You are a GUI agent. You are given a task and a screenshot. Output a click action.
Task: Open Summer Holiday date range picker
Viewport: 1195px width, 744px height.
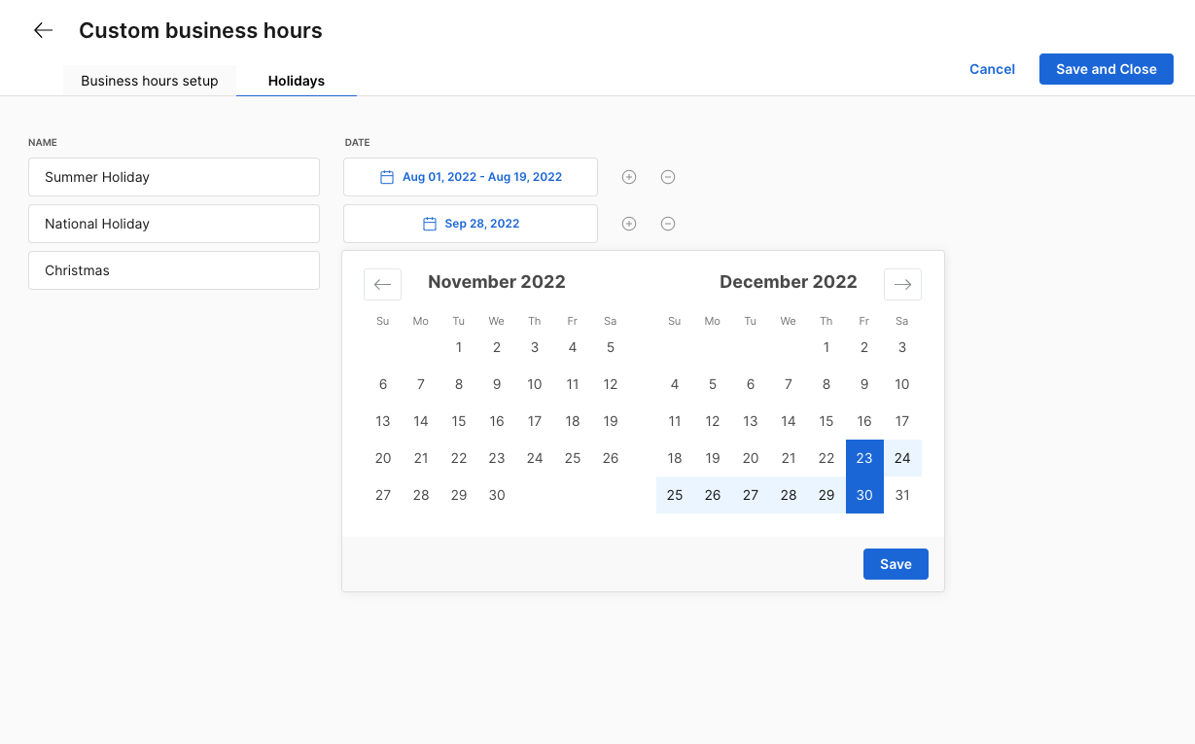point(471,177)
